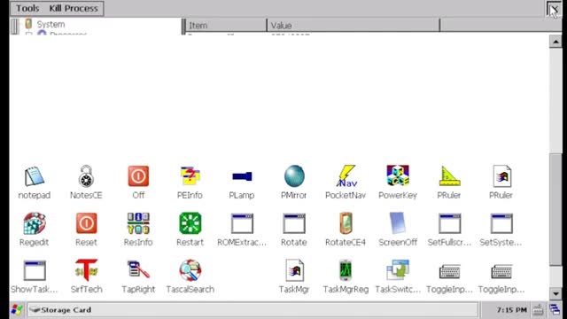Open the Kill Process menu
Viewport: 567px width, 319px height.
74,8
